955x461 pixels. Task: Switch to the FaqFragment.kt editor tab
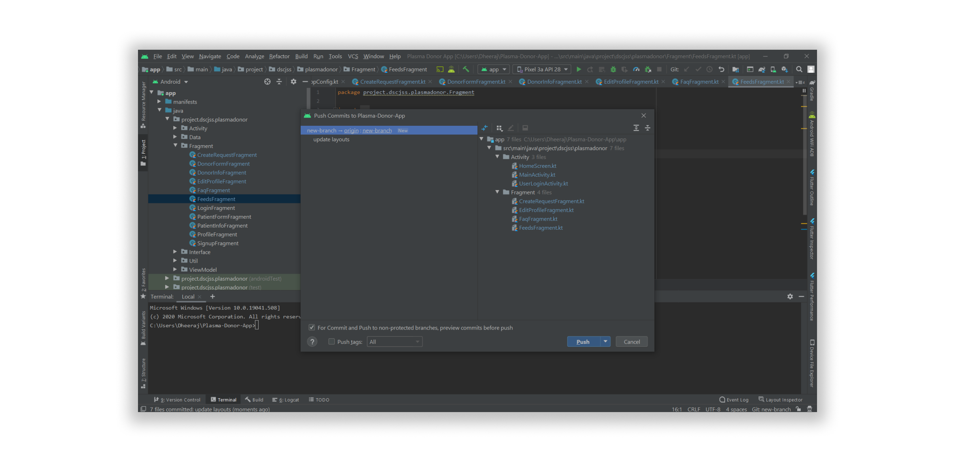(x=699, y=82)
